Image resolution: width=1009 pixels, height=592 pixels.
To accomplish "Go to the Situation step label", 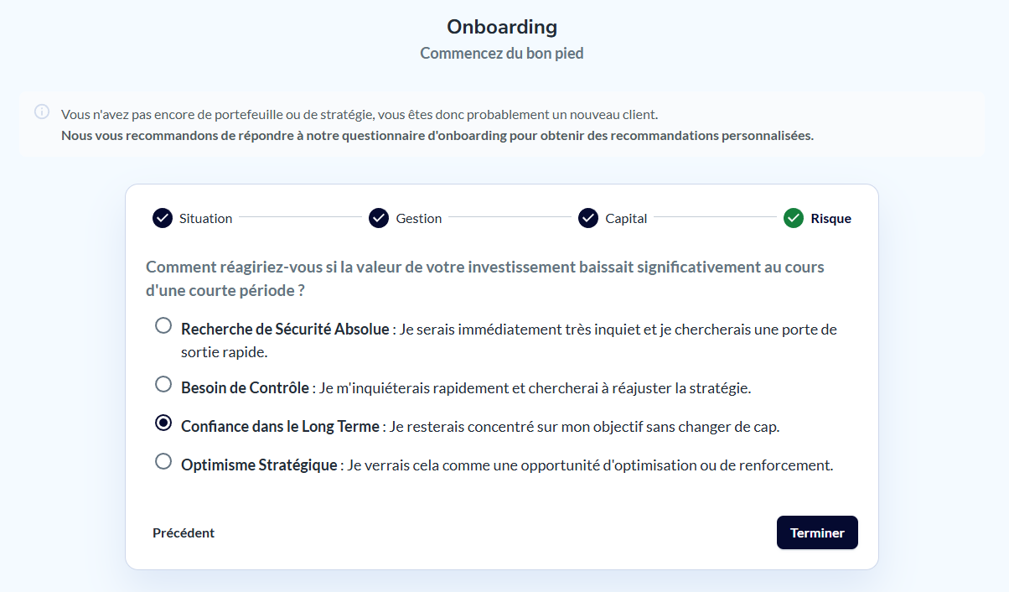I will click(205, 218).
